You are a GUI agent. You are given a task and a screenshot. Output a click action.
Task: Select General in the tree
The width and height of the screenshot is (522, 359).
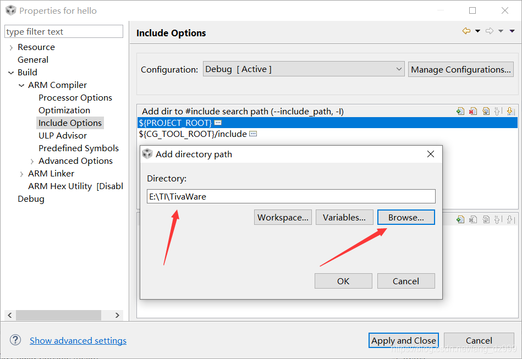[x=33, y=59]
